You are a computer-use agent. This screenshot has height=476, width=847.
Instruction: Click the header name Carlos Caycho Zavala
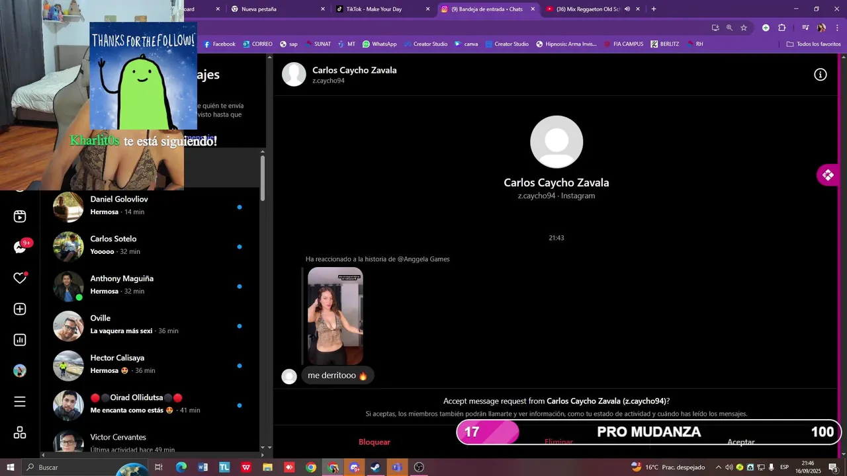(355, 70)
